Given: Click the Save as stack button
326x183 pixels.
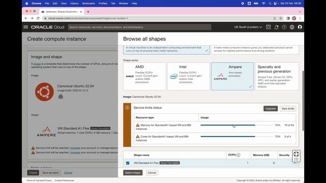Looking at the screenshot, I should click(50, 173).
